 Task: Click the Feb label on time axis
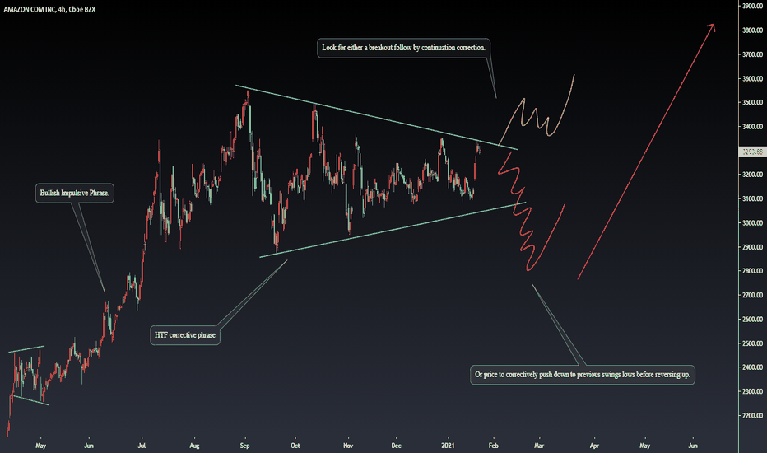[x=493, y=446]
